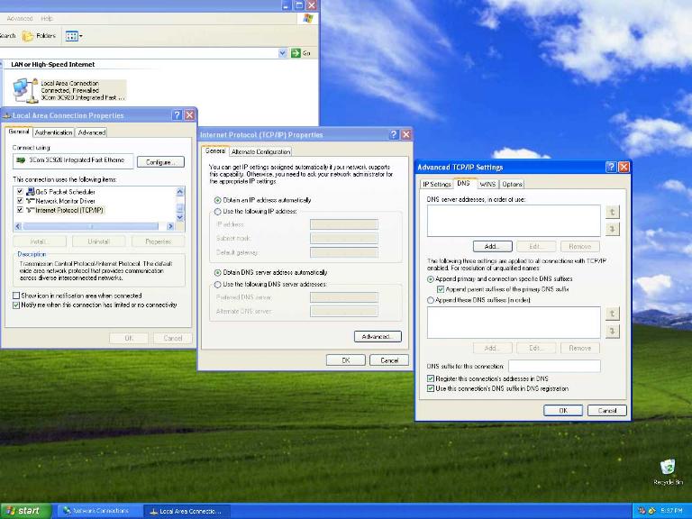Screen dimensions: 692x519
Task: Click Cancel in Advanced TCP/IP Settings
Action: pos(607,411)
